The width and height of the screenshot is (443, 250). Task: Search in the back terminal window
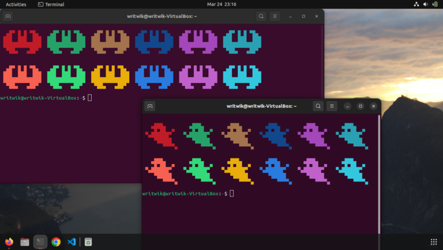(261, 17)
